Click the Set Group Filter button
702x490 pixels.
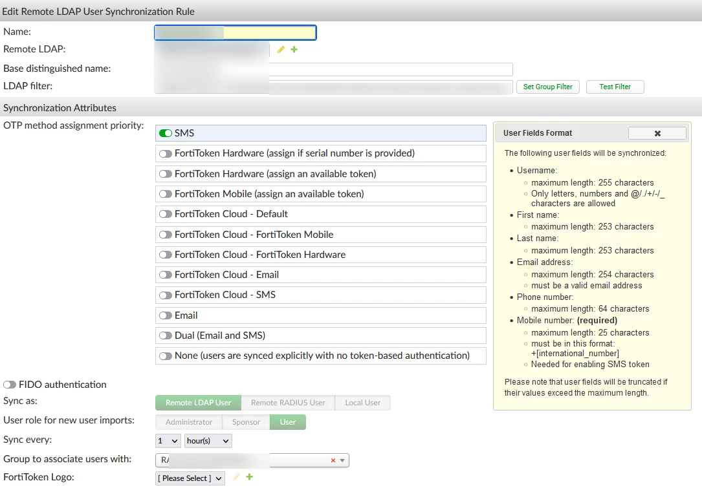[548, 87]
